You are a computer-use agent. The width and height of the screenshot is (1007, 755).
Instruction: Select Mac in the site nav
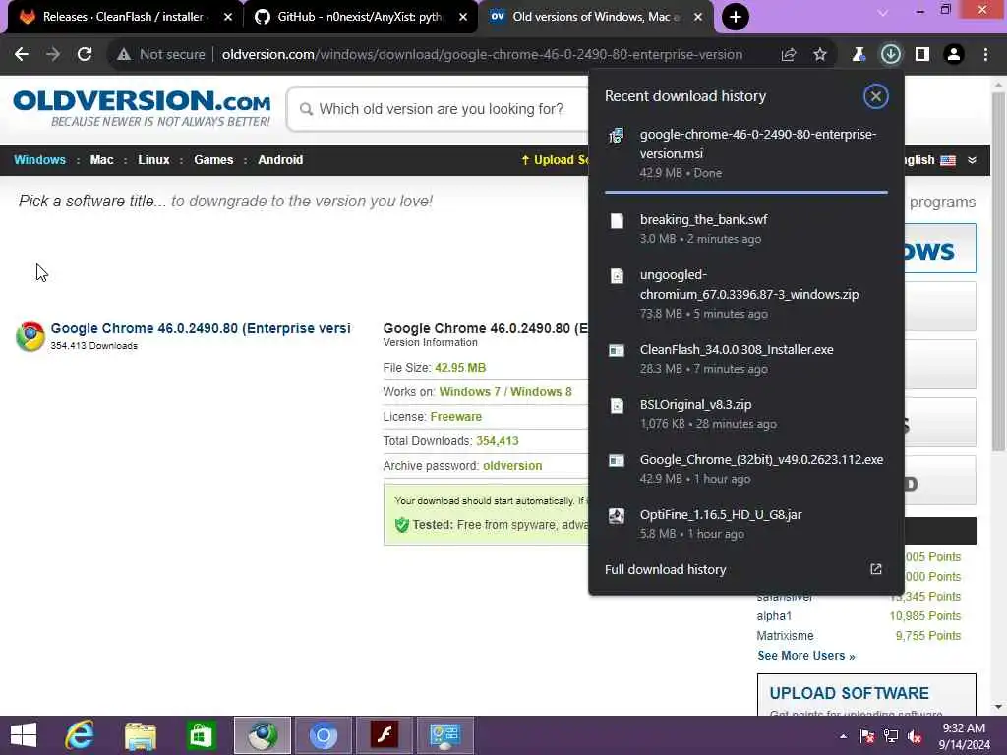101,160
